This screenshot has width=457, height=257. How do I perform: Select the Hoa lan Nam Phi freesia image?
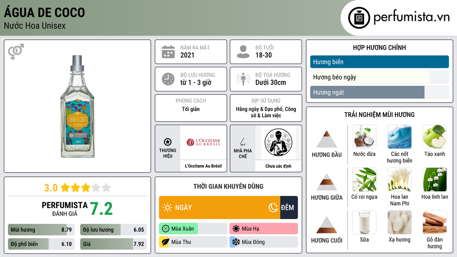click(x=399, y=179)
